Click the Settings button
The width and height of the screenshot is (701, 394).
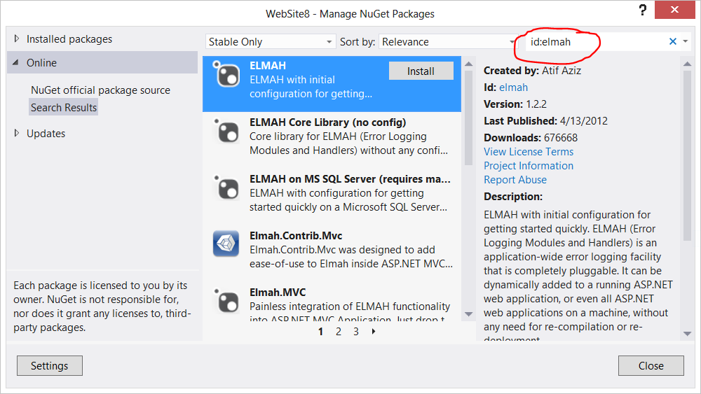(49, 365)
